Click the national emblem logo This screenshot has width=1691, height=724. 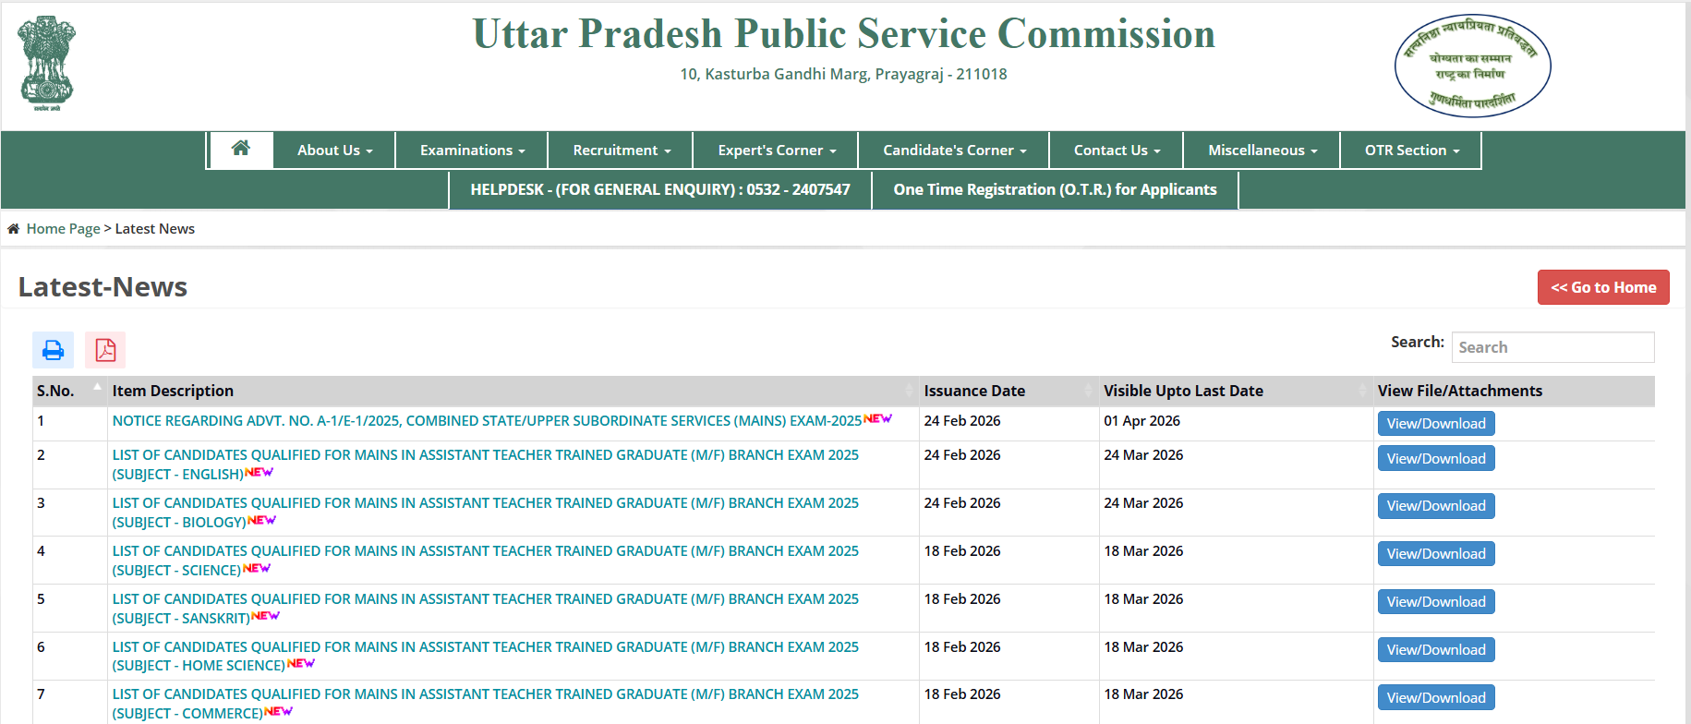click(x=47, y=64)
